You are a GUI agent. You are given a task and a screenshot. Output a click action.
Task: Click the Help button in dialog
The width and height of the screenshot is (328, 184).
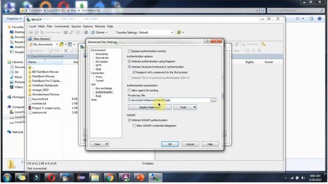pyautogui.click(x=210, y=144)
